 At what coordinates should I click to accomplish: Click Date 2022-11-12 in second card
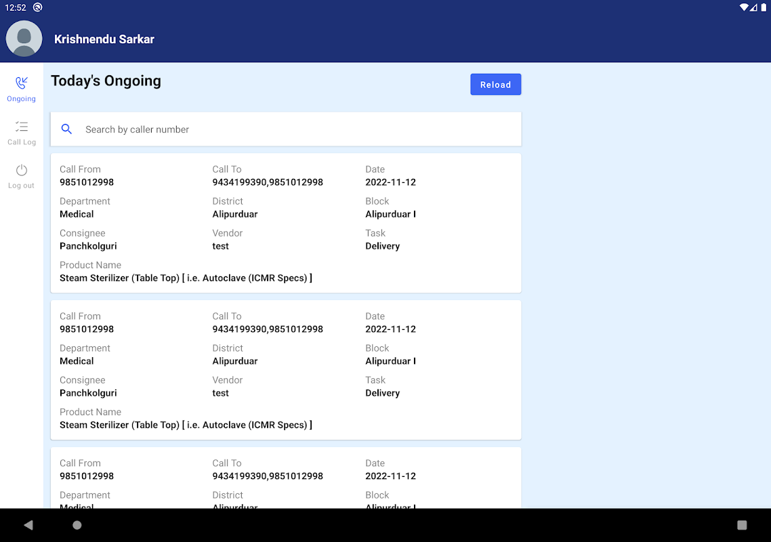pyautogui.click(x=390, y=329)
